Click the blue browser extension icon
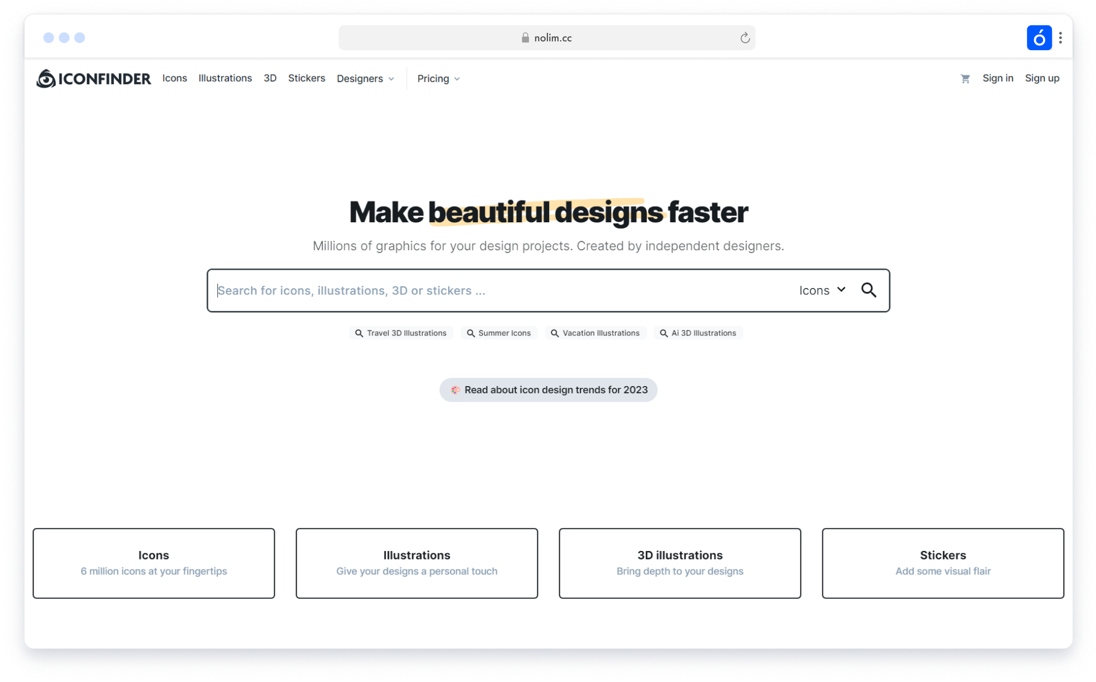The width and height of the screenshot is (1096, 682). 1039,38
